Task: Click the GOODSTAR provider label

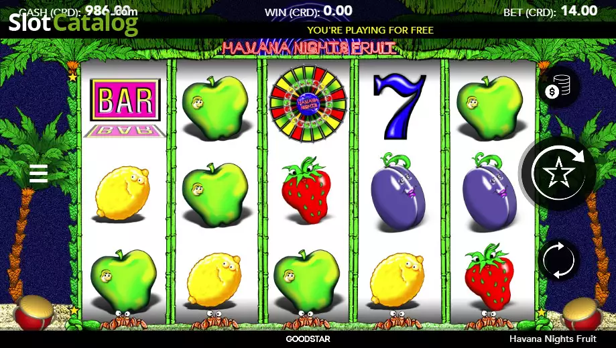Action: click(x=308, y=339)
